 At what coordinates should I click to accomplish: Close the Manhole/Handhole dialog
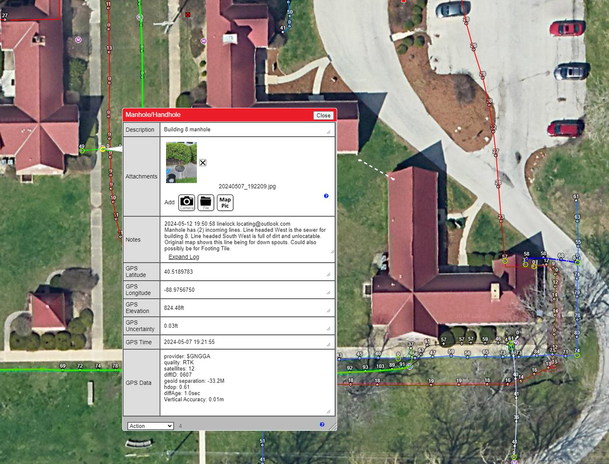[x=324, y=115]
